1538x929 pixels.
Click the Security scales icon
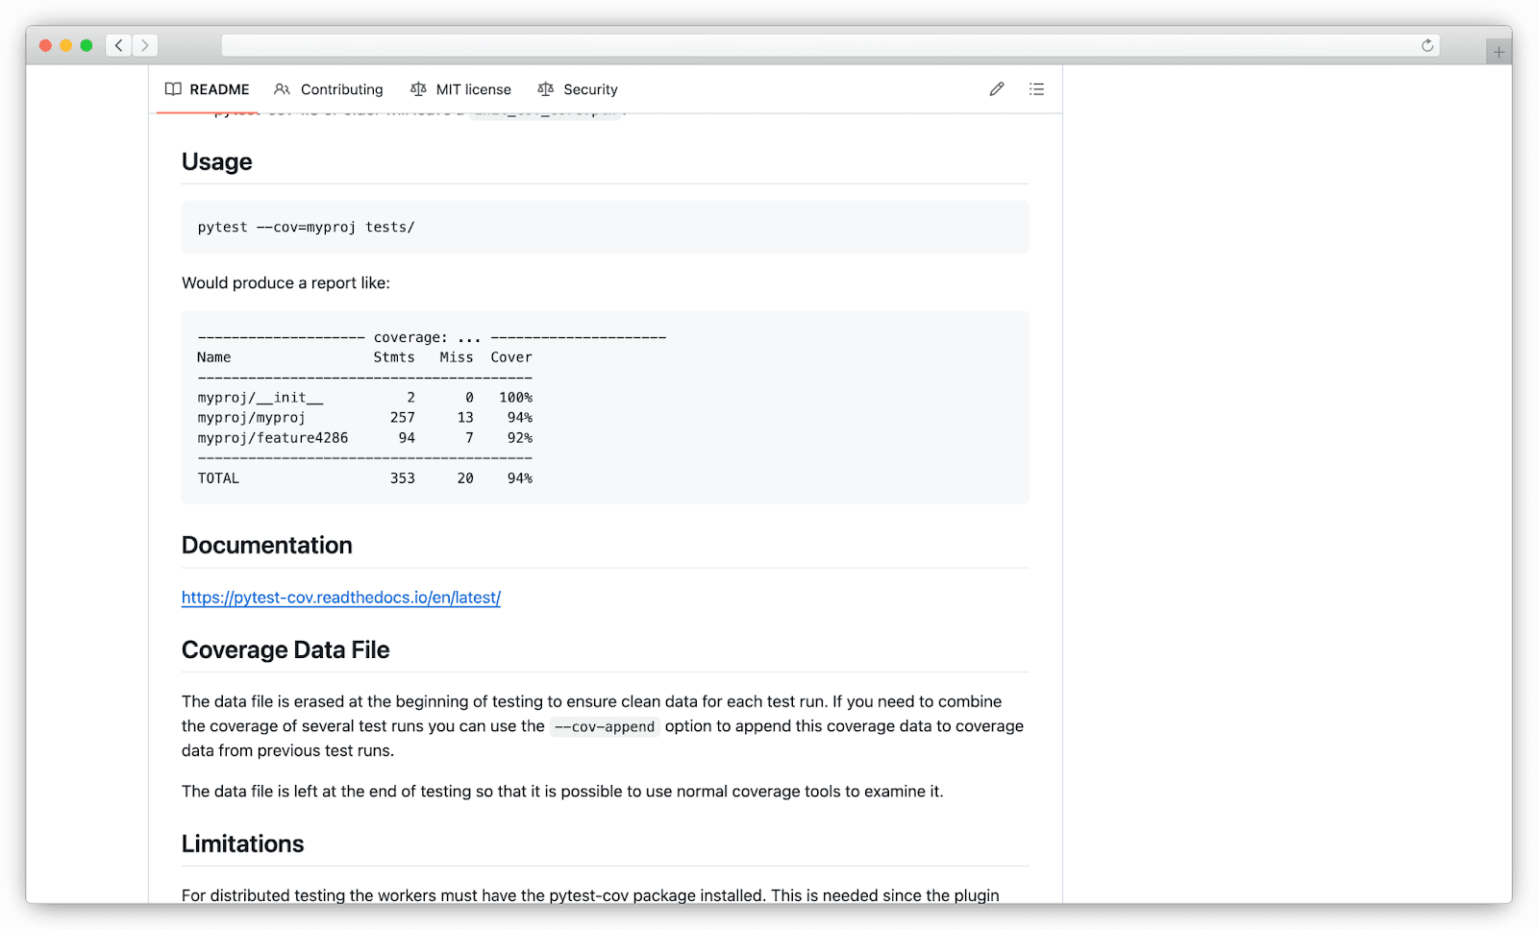tap(545, 88)
